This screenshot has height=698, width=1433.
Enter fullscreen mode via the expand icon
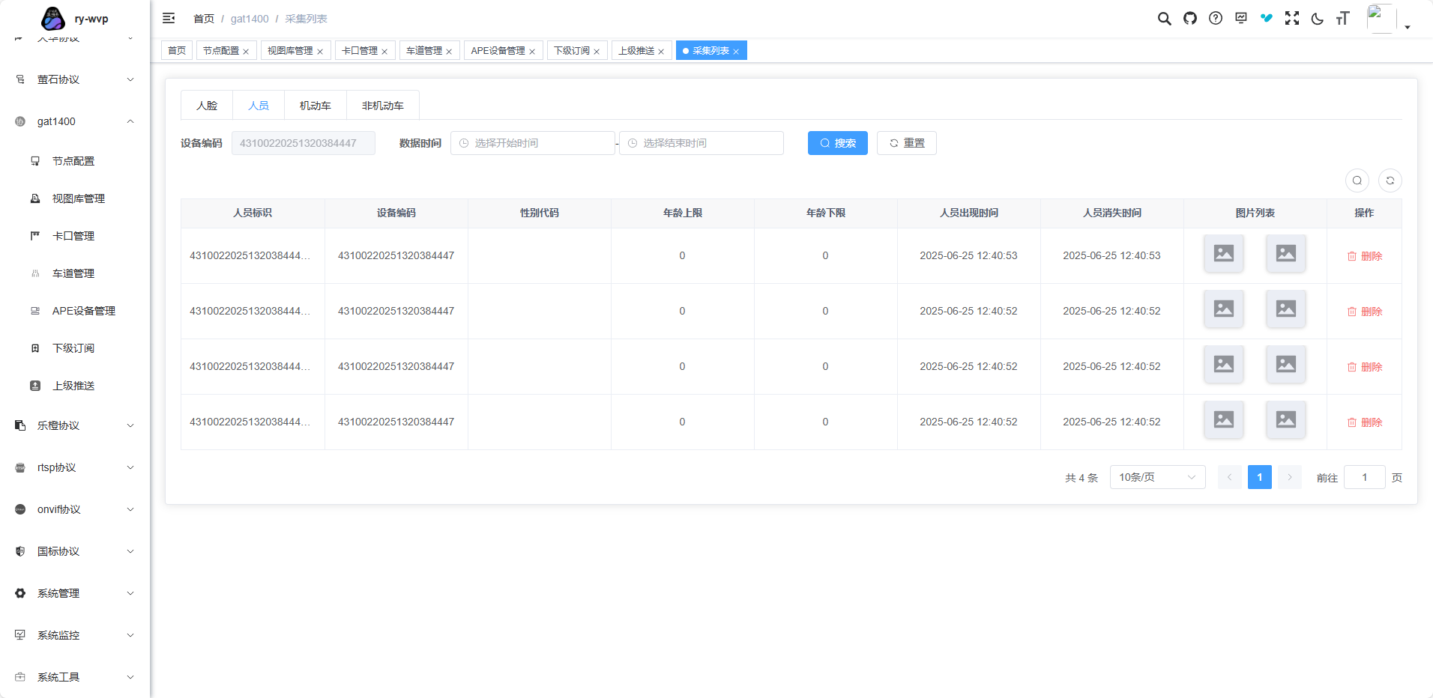[x=1291, y=19]
